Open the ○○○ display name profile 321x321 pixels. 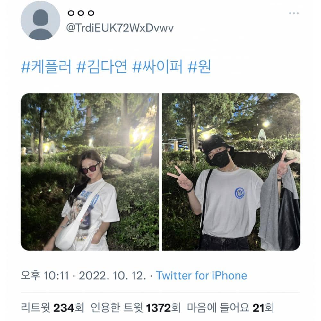pos(81,13)
